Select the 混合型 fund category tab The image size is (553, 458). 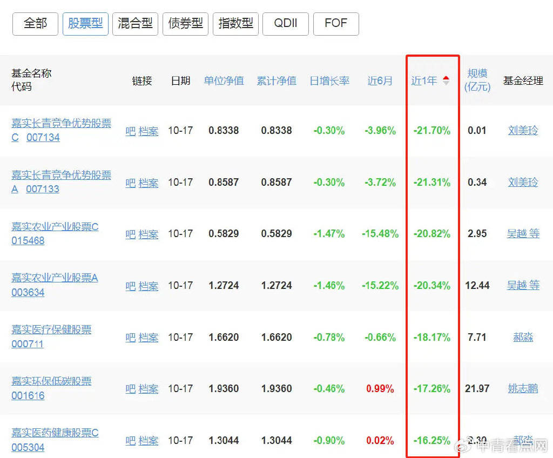pyautogui.click(x=135, y=24)
